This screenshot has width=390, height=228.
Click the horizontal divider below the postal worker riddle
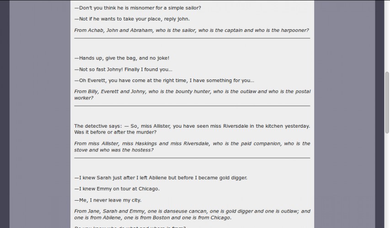tap(192, 106)
